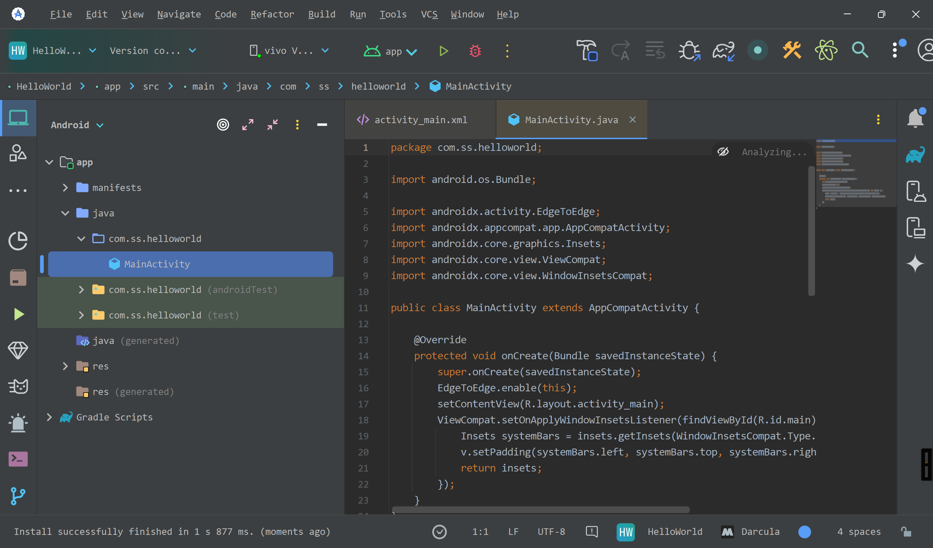Viewport: 933px width, 548px height.
Task: Open the vivo device selector dropdown
Action: pyautogui.click(x=289, y=51)
